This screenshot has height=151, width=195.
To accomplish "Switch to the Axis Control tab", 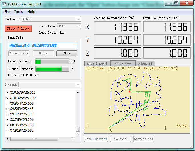I will (97, 64).
